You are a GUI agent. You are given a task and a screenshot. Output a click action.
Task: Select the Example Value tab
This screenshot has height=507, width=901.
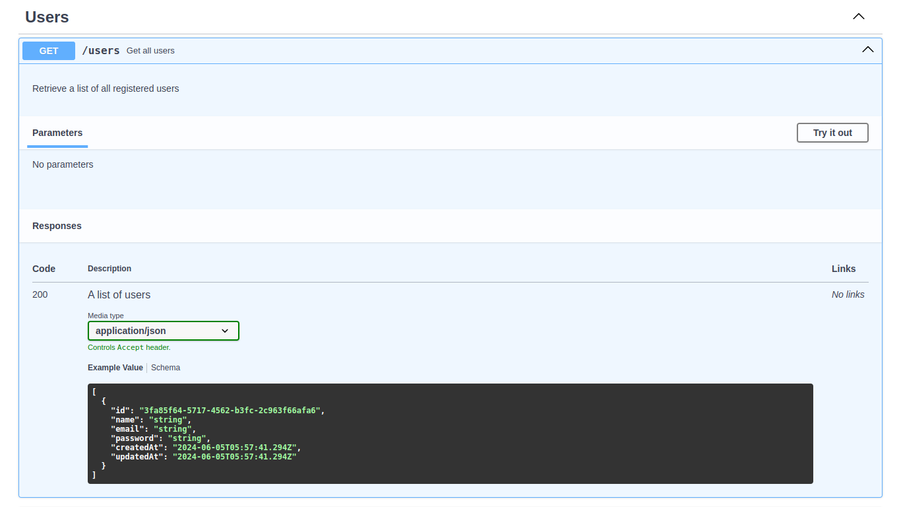[x=115, y=367]
